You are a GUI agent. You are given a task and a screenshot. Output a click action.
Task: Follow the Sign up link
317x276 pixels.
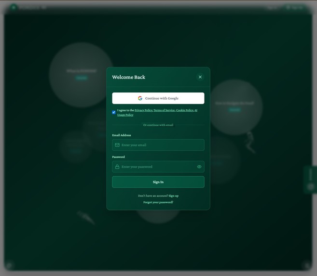[174, 196]
